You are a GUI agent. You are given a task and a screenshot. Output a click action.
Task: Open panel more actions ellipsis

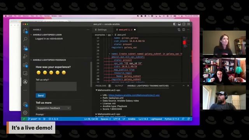[x=173, y=86]
